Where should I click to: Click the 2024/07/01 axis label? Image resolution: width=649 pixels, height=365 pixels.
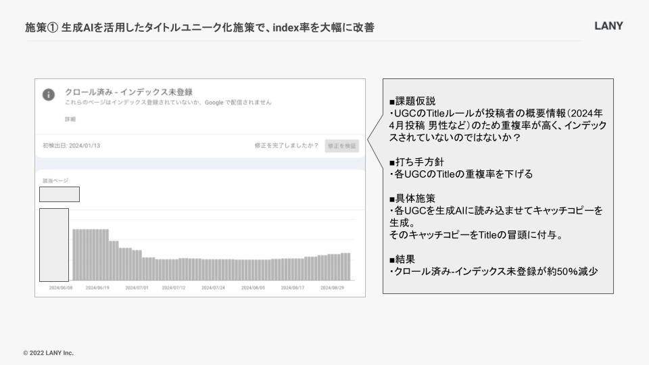pyautogui.click(x=137, y=288)
